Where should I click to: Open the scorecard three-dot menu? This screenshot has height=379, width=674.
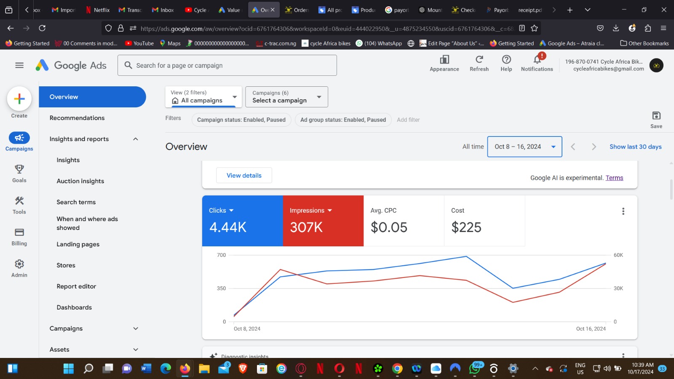(623, 211)
